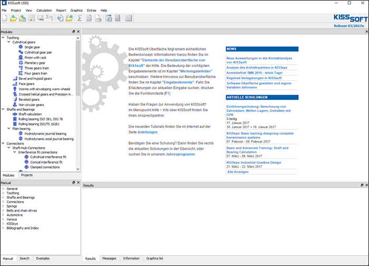
Task: Click the Modules panel scrollbar down arrow
Action: click(x=78, y=169)
